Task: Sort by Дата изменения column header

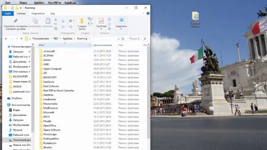Action: tap(103, 45)
